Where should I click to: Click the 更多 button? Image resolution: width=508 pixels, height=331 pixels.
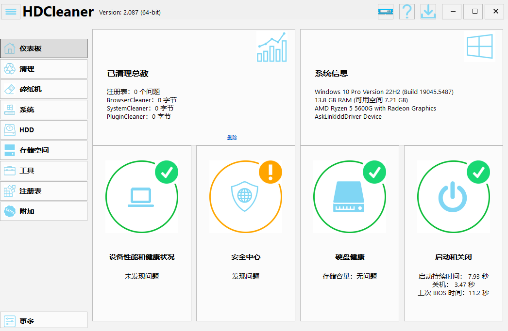point(44,321)
